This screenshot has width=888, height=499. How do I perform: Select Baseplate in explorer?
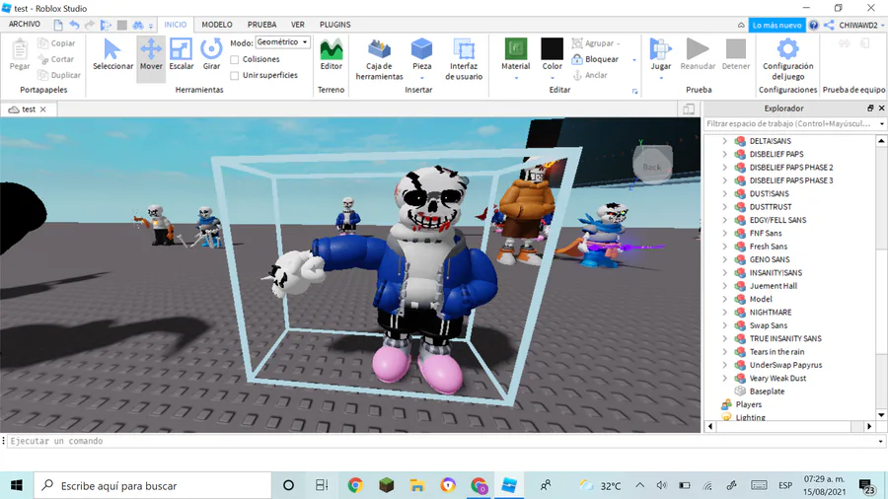tap(767, 392)
